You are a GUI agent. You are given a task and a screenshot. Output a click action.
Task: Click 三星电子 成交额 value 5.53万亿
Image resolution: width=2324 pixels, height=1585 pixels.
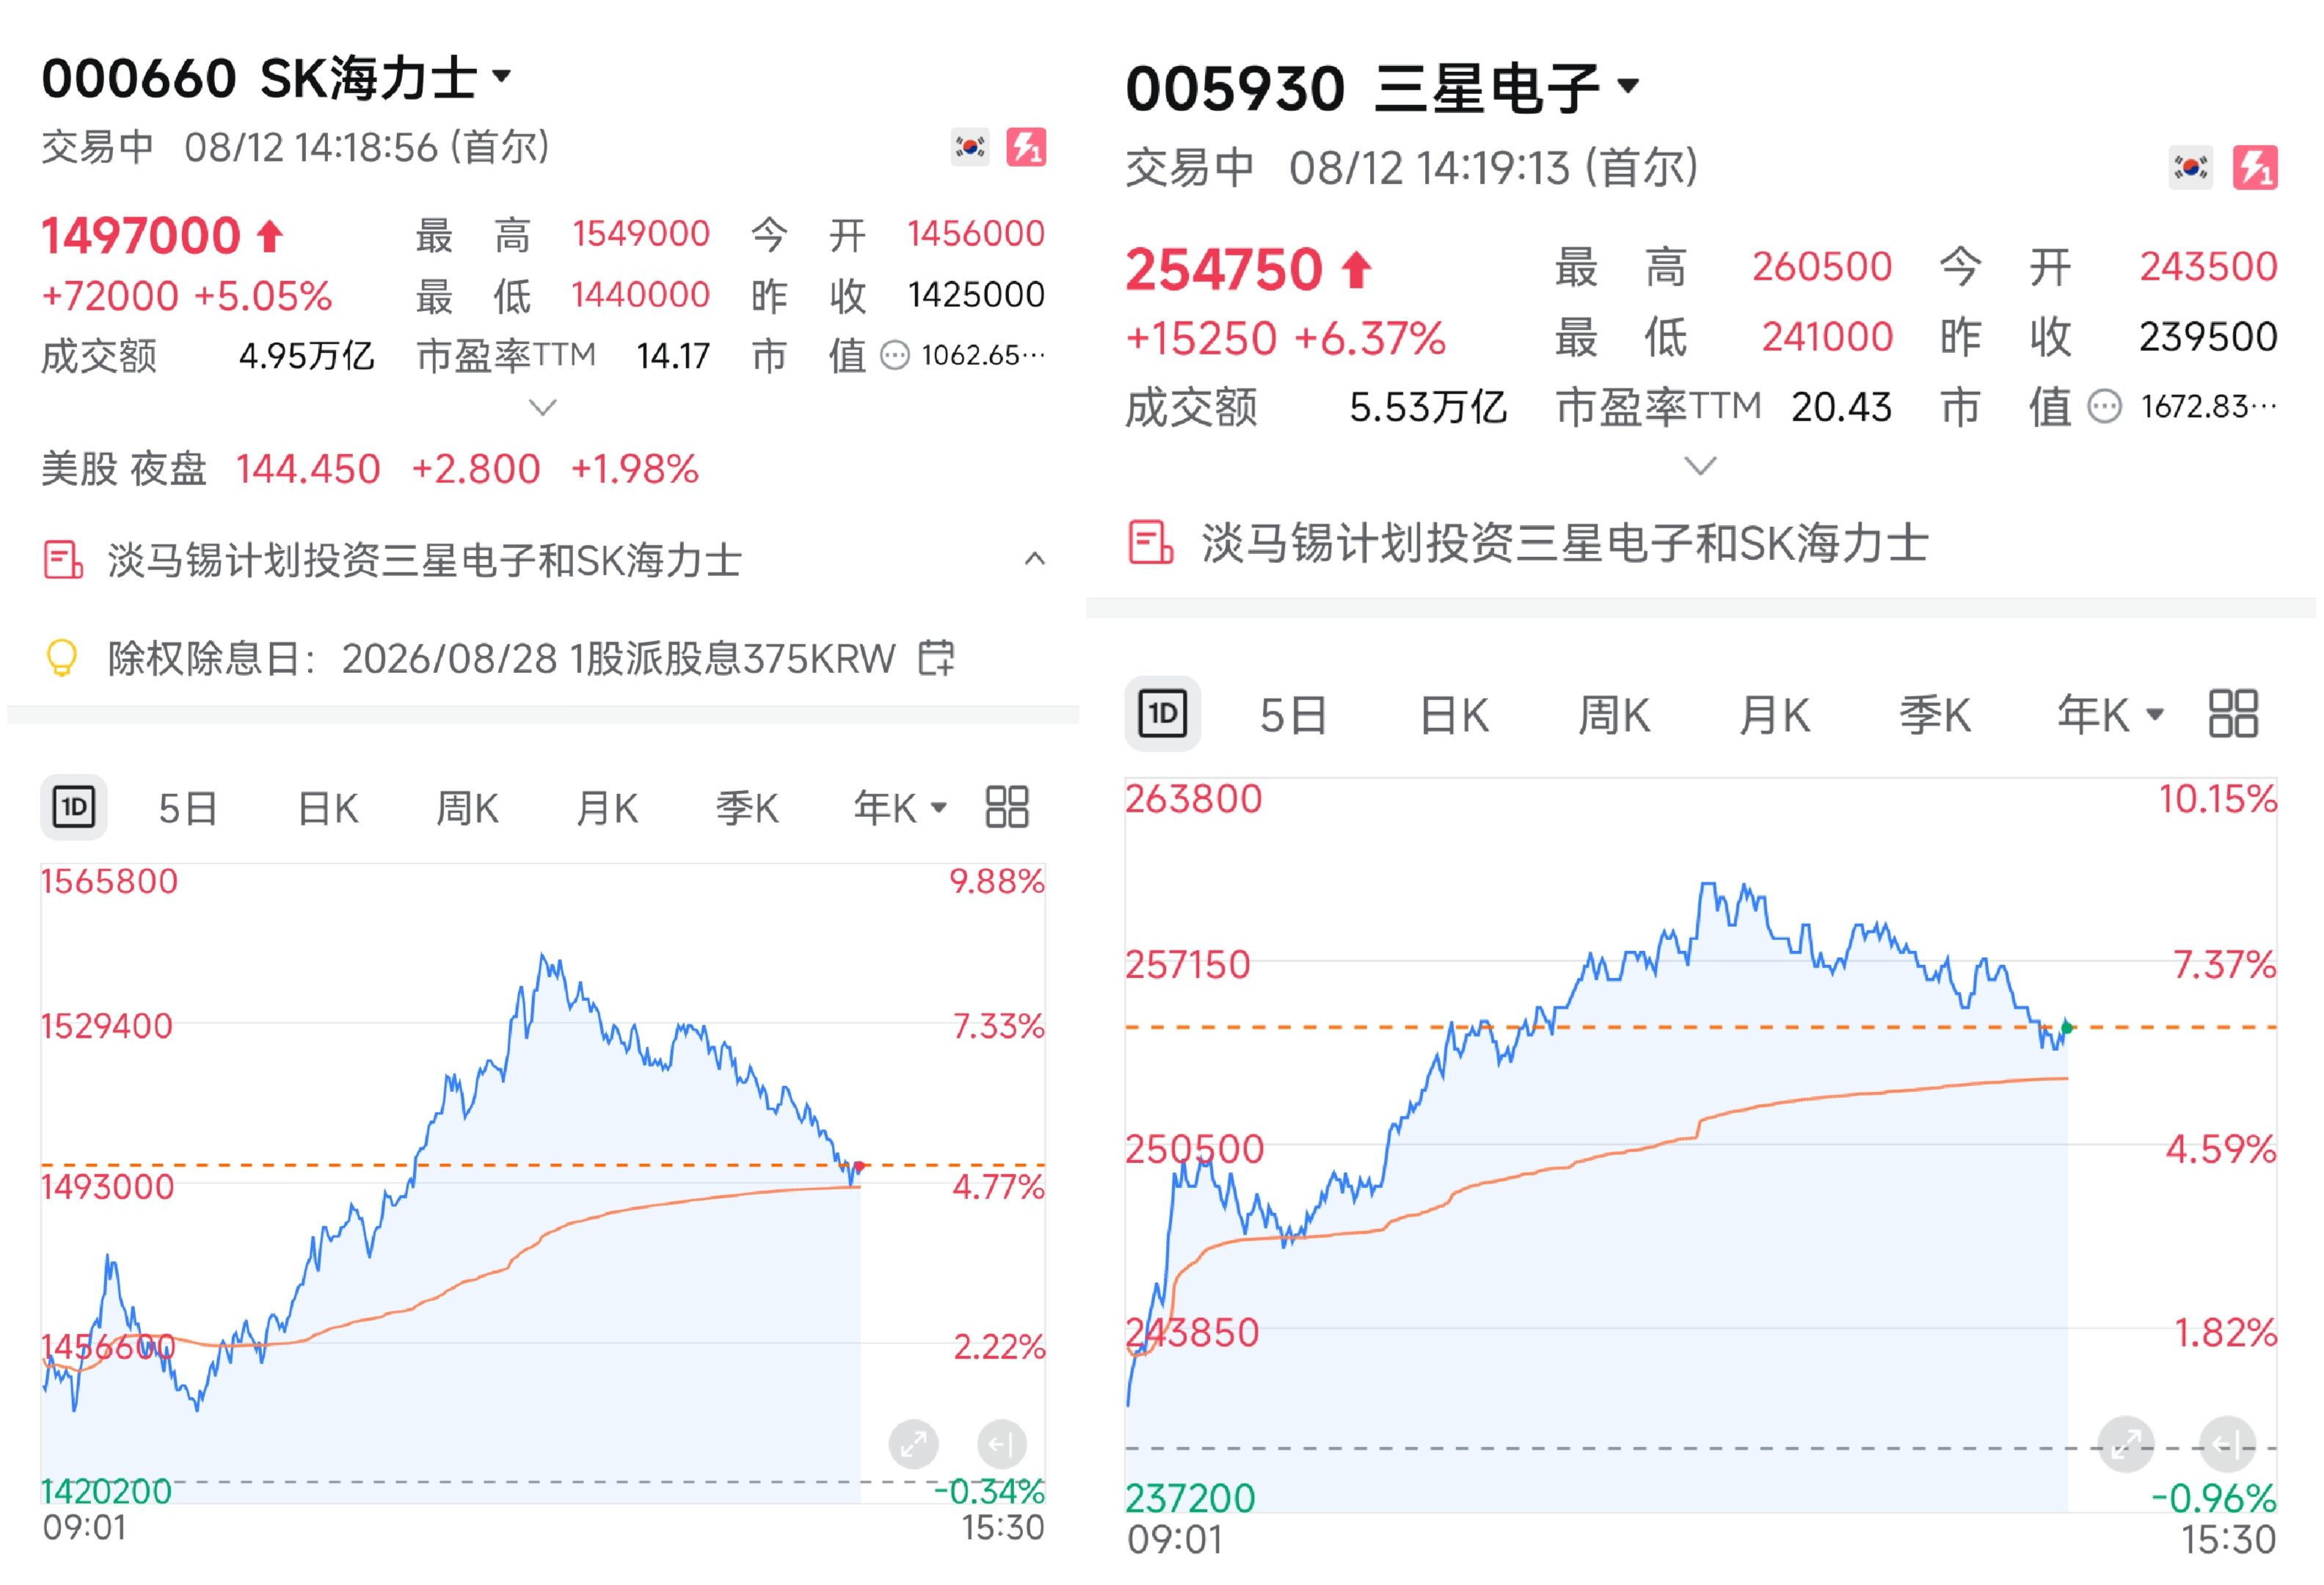1428,407
